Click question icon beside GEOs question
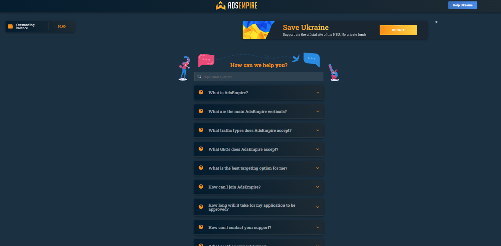501x246 pixels. (x=201, y=149)
